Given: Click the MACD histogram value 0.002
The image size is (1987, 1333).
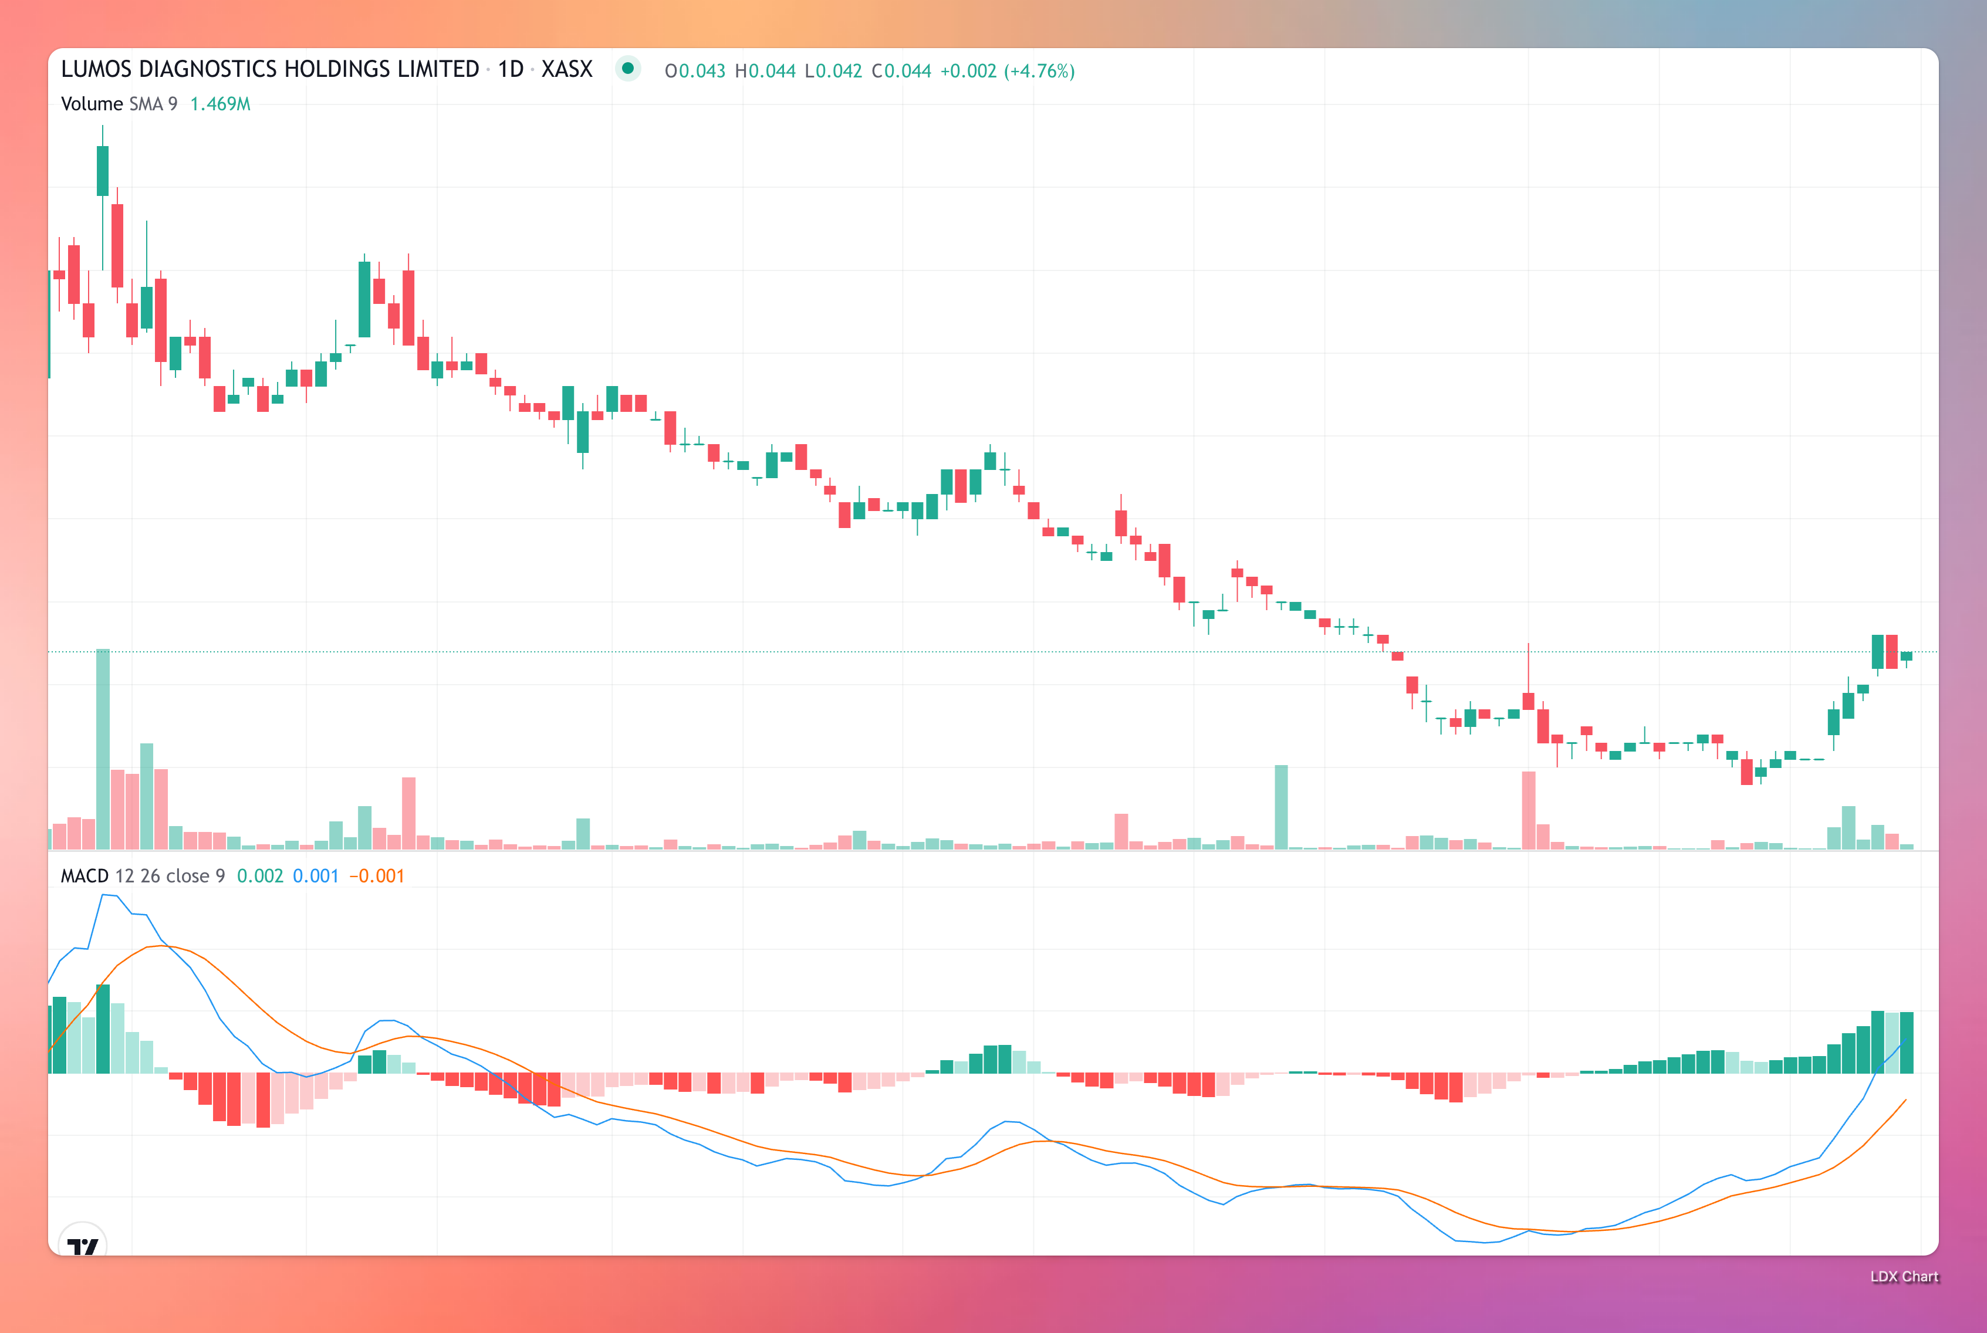Looking at the screenshot, I should [x=260, y=875].
